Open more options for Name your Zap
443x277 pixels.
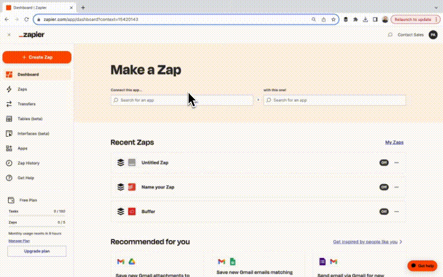(396, 187)
